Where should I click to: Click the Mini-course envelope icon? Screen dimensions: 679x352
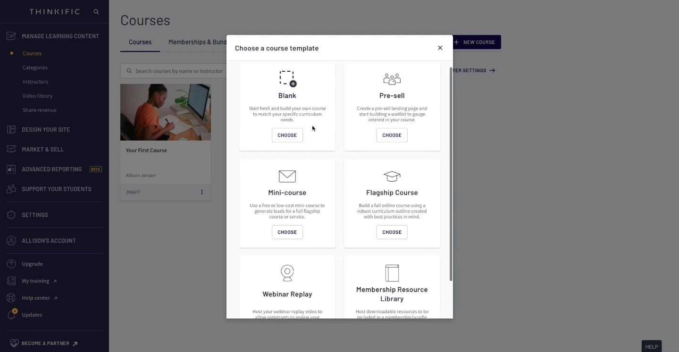click(287, 176)
